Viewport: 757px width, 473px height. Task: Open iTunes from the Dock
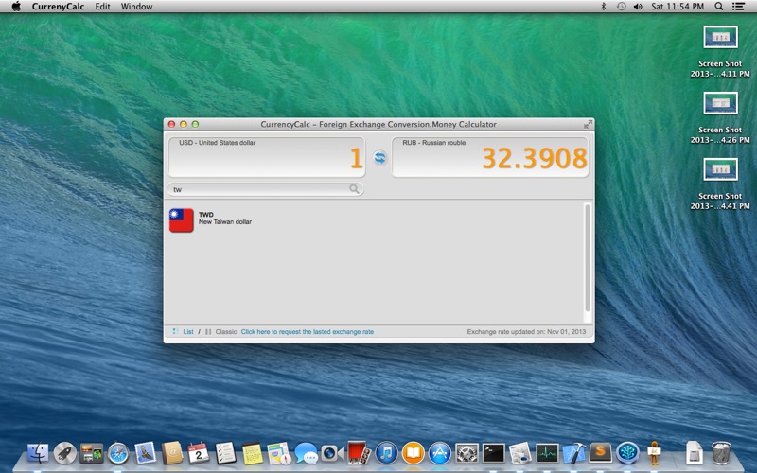(x=386, y=453)
